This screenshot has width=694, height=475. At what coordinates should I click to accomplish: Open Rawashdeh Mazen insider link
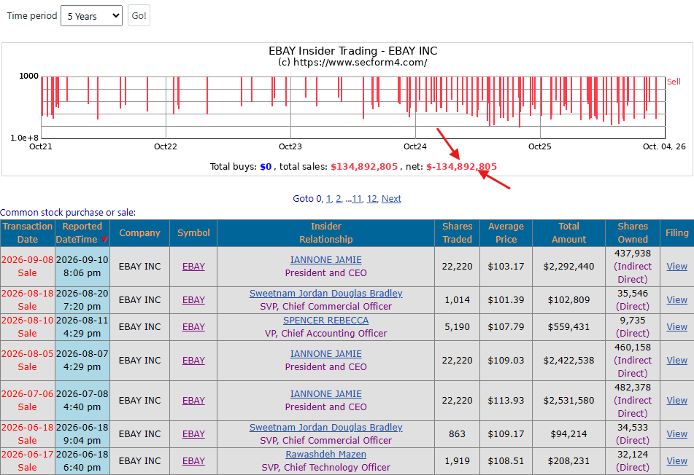pos(325,454)
